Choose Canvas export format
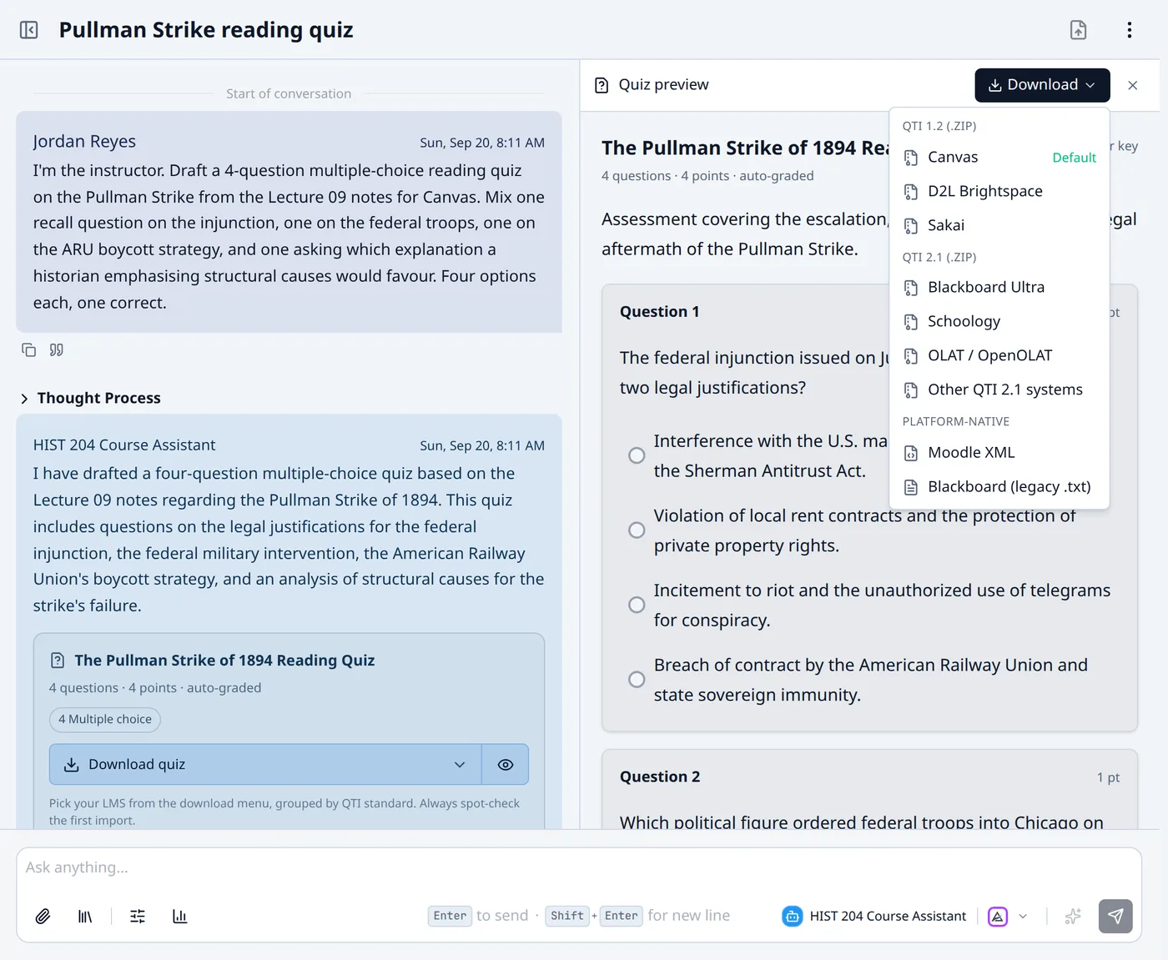1168x960 pixels. [x=999, y=158]
